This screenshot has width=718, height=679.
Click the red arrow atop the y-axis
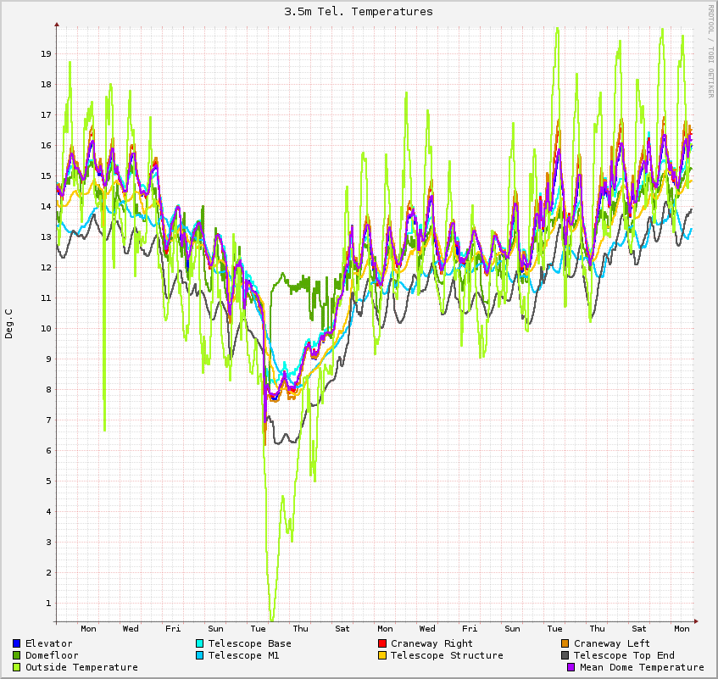(x=57, y=25)
